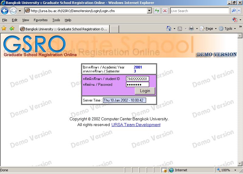Viewport: 243px width, 174px height.
Task: Expand the Print options dropdown arrow
Action: tap(197, 28)
